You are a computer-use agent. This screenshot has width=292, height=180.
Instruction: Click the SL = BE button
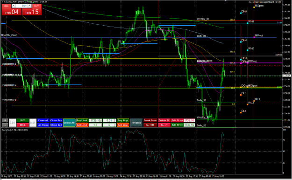[150, 125]
